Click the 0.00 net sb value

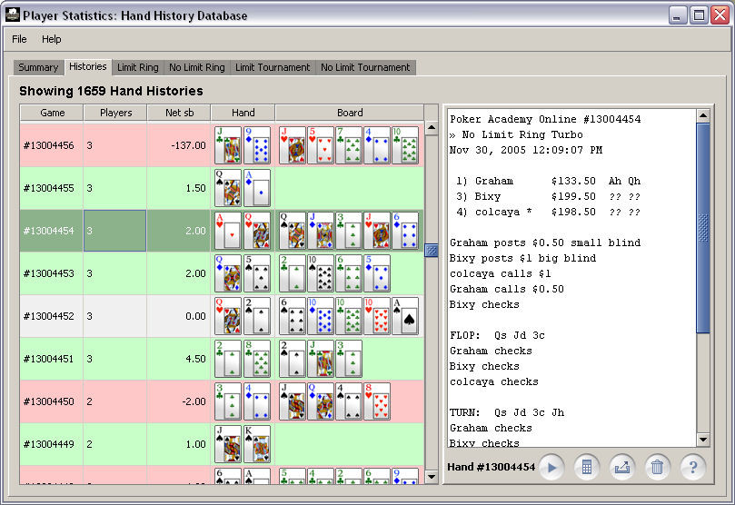coord(195,316)
